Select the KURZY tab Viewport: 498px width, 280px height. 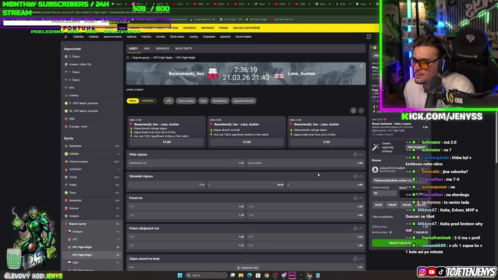pyautogui.click(x=133, y=49)
